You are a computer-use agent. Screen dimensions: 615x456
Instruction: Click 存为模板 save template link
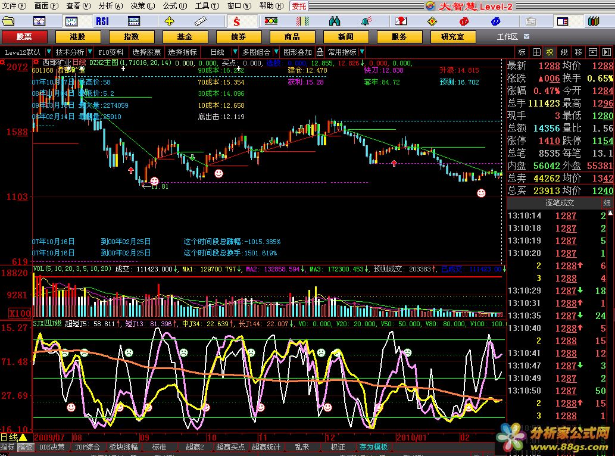click(373, 447)
